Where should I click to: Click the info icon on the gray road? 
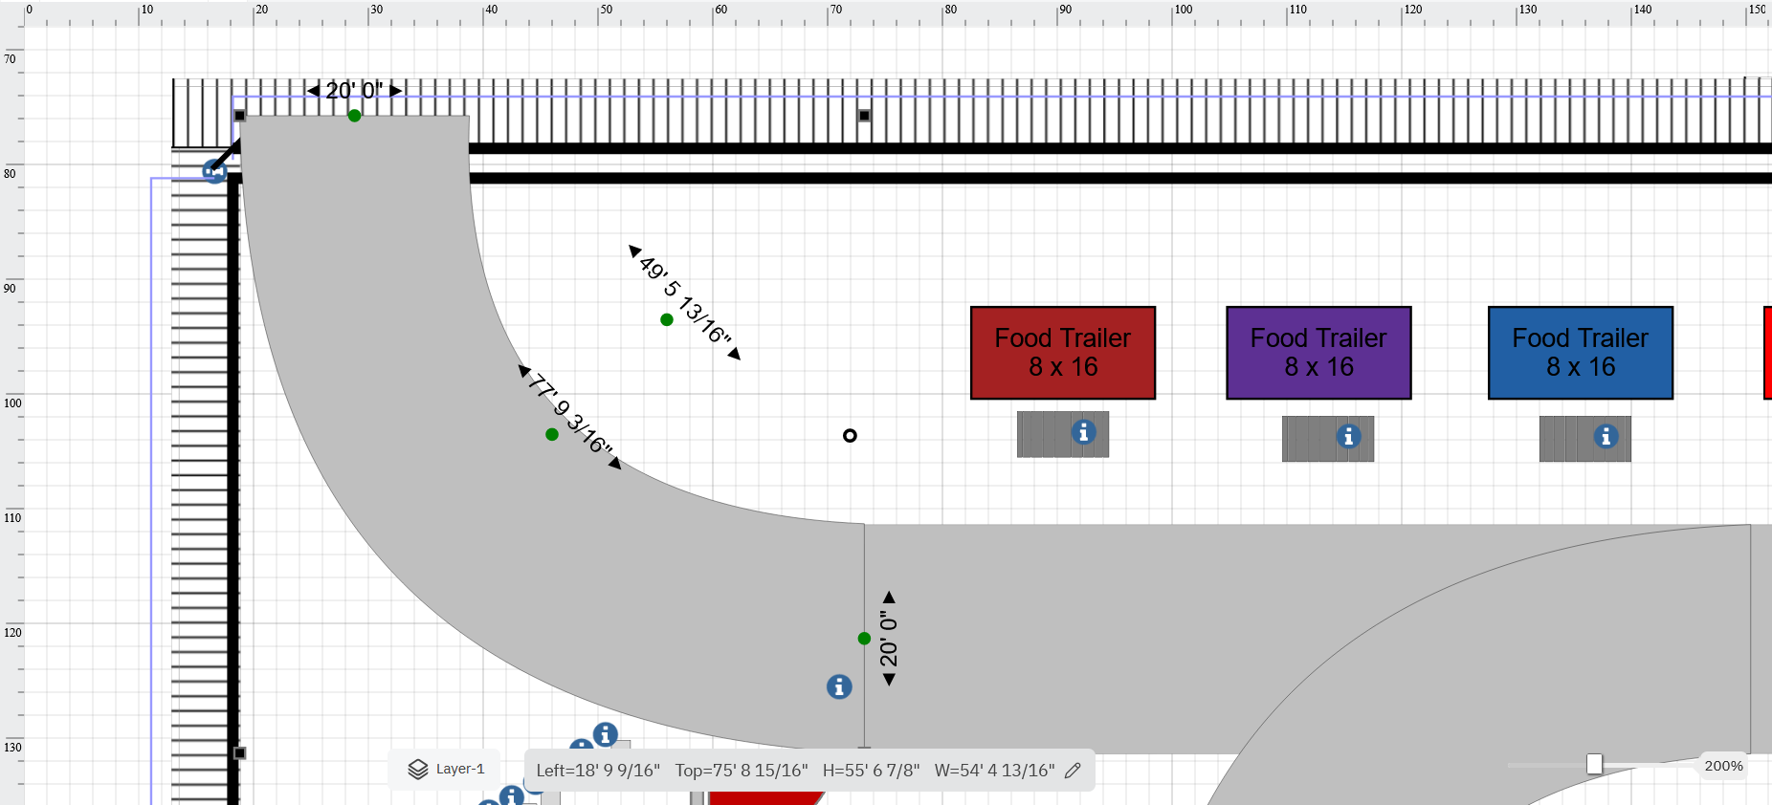tap(839, 686)
